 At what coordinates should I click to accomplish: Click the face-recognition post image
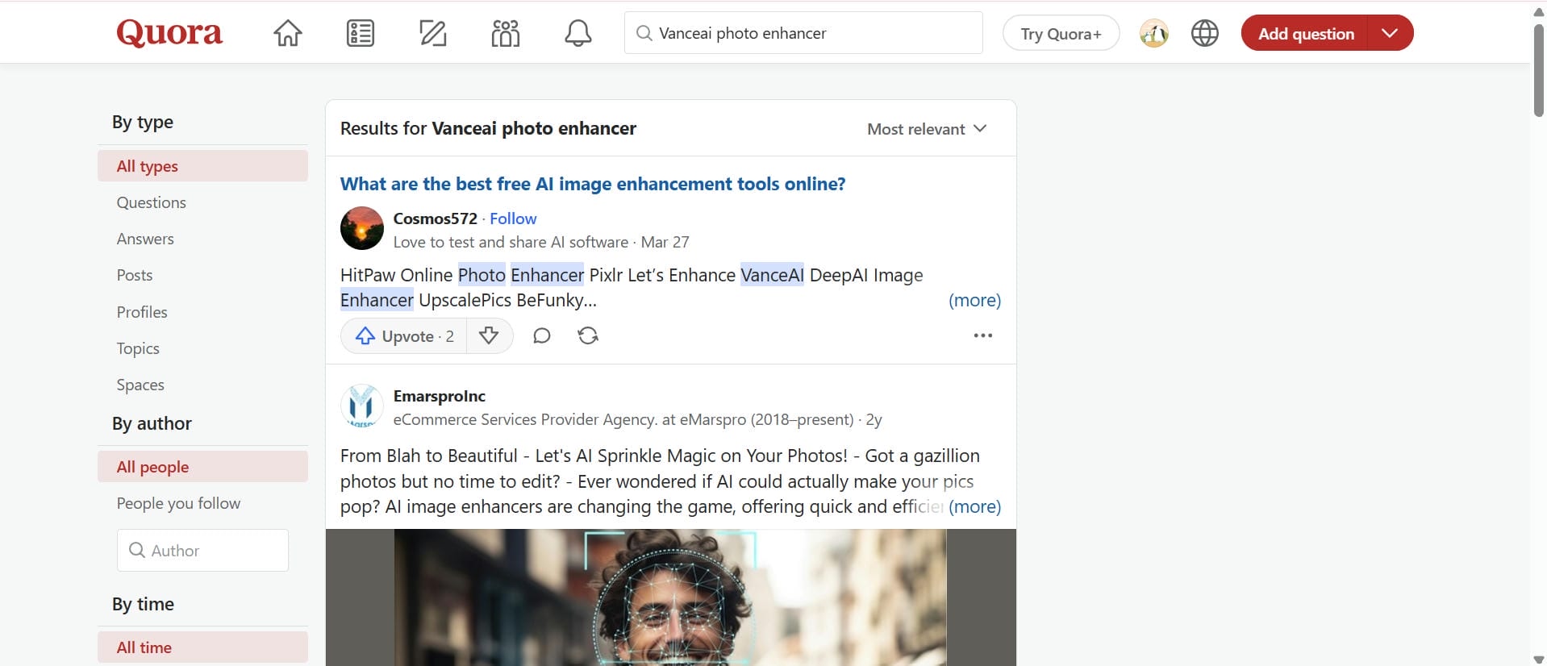coord(670,597)
